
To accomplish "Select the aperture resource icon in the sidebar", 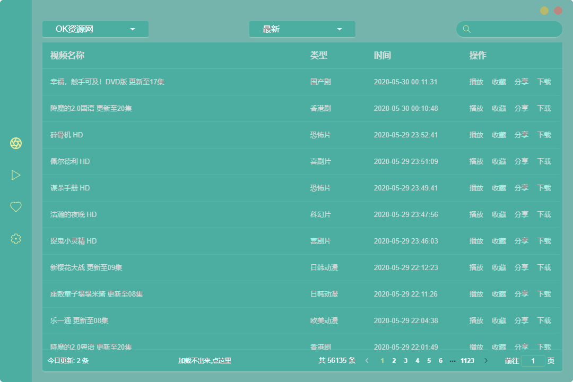I will (16, 143).
